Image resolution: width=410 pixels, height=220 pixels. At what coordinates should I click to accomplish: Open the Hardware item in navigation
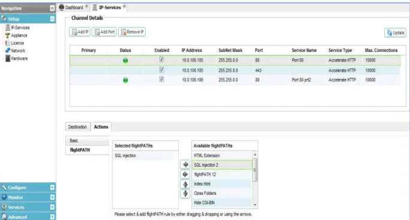pos(19,59)
